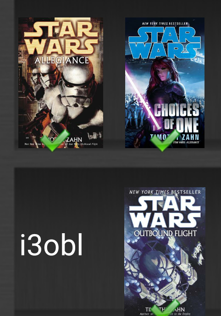This screenshot has width=221, height=316.
Task: Click the blue Star Wars logo
Action: 165,42
